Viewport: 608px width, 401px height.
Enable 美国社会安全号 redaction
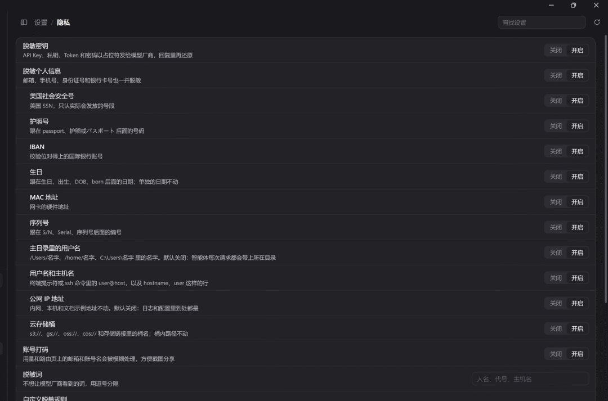point(578,101)
